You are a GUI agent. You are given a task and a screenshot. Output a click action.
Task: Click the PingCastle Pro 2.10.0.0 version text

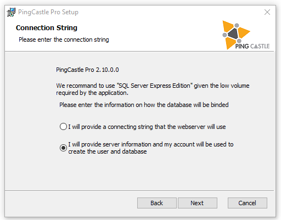pos(87,70)
